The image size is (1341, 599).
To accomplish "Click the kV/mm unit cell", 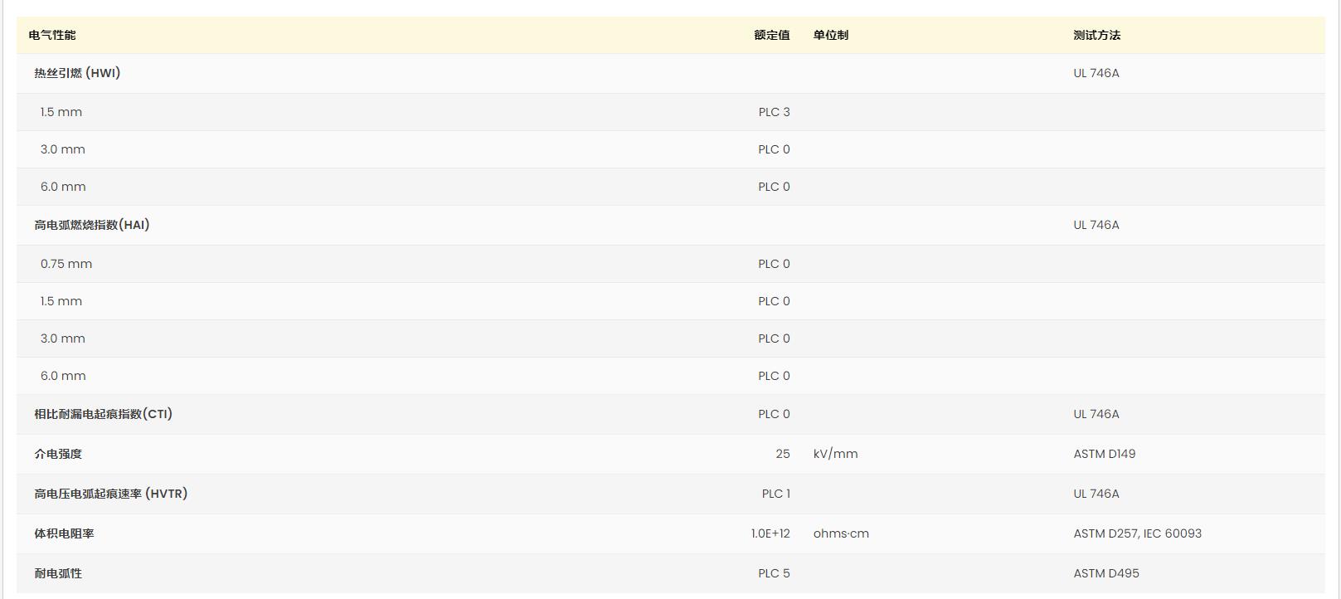I will [x=835, y=454].
